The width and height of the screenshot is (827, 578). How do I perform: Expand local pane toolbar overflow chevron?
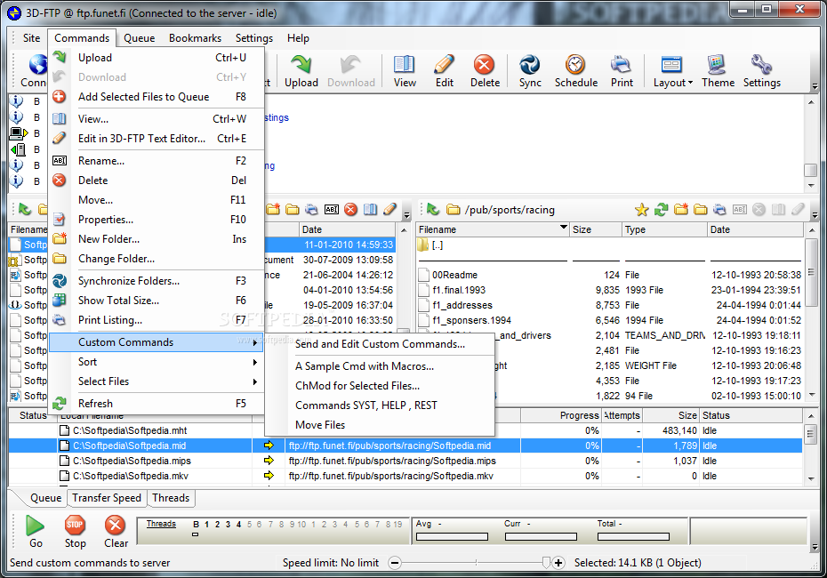(406, 215)
